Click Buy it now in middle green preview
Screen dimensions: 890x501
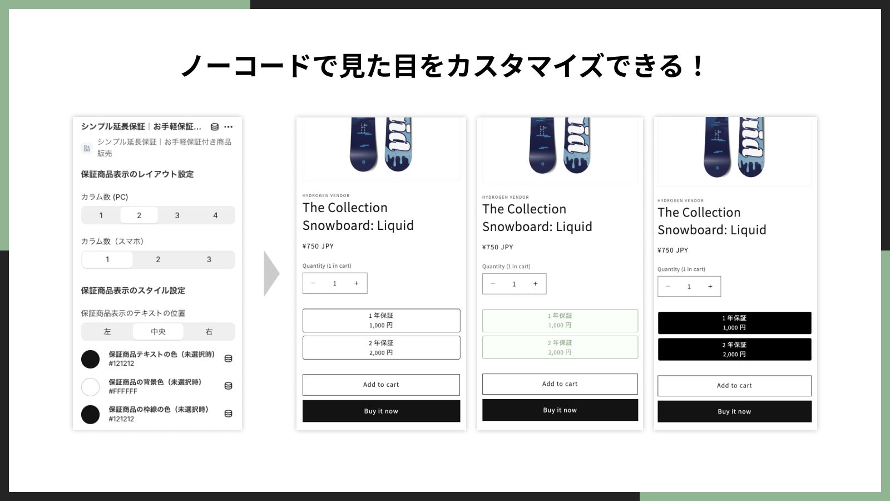[560, 410]
